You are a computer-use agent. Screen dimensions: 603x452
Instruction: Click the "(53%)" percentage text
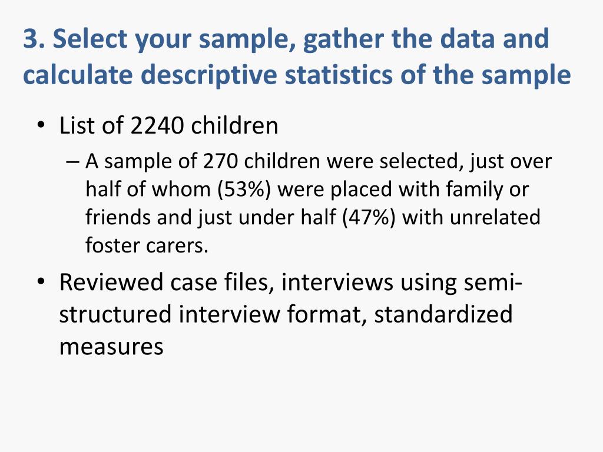[244, 189]
